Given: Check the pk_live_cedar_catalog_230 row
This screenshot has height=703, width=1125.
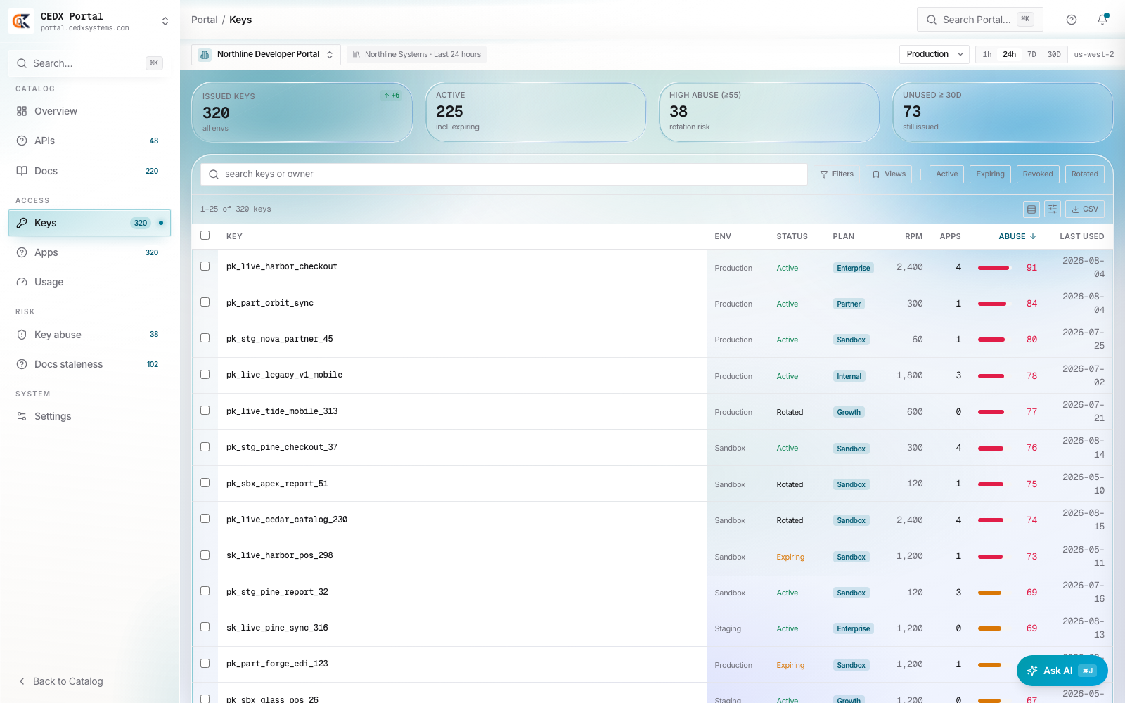Looking at the screenshot, I should tap(205, 519).
